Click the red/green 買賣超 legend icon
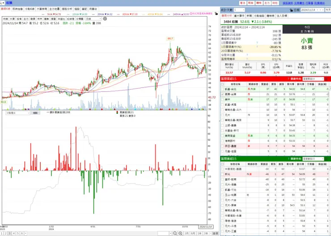Image resolution: width=331 pixels, height=236 pixels. point(117,112)
